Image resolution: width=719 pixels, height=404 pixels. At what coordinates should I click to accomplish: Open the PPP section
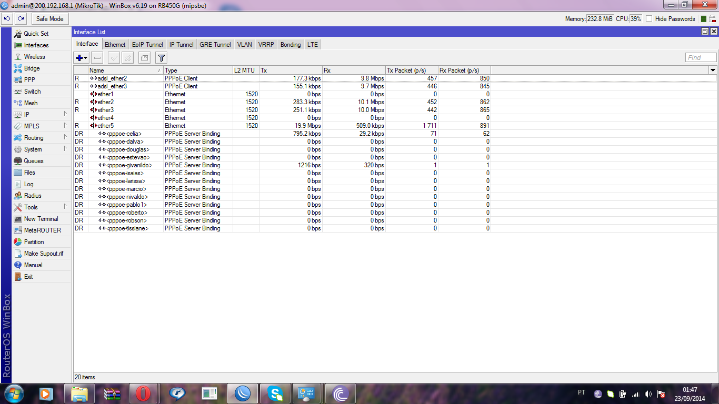[x=29, y=80]
